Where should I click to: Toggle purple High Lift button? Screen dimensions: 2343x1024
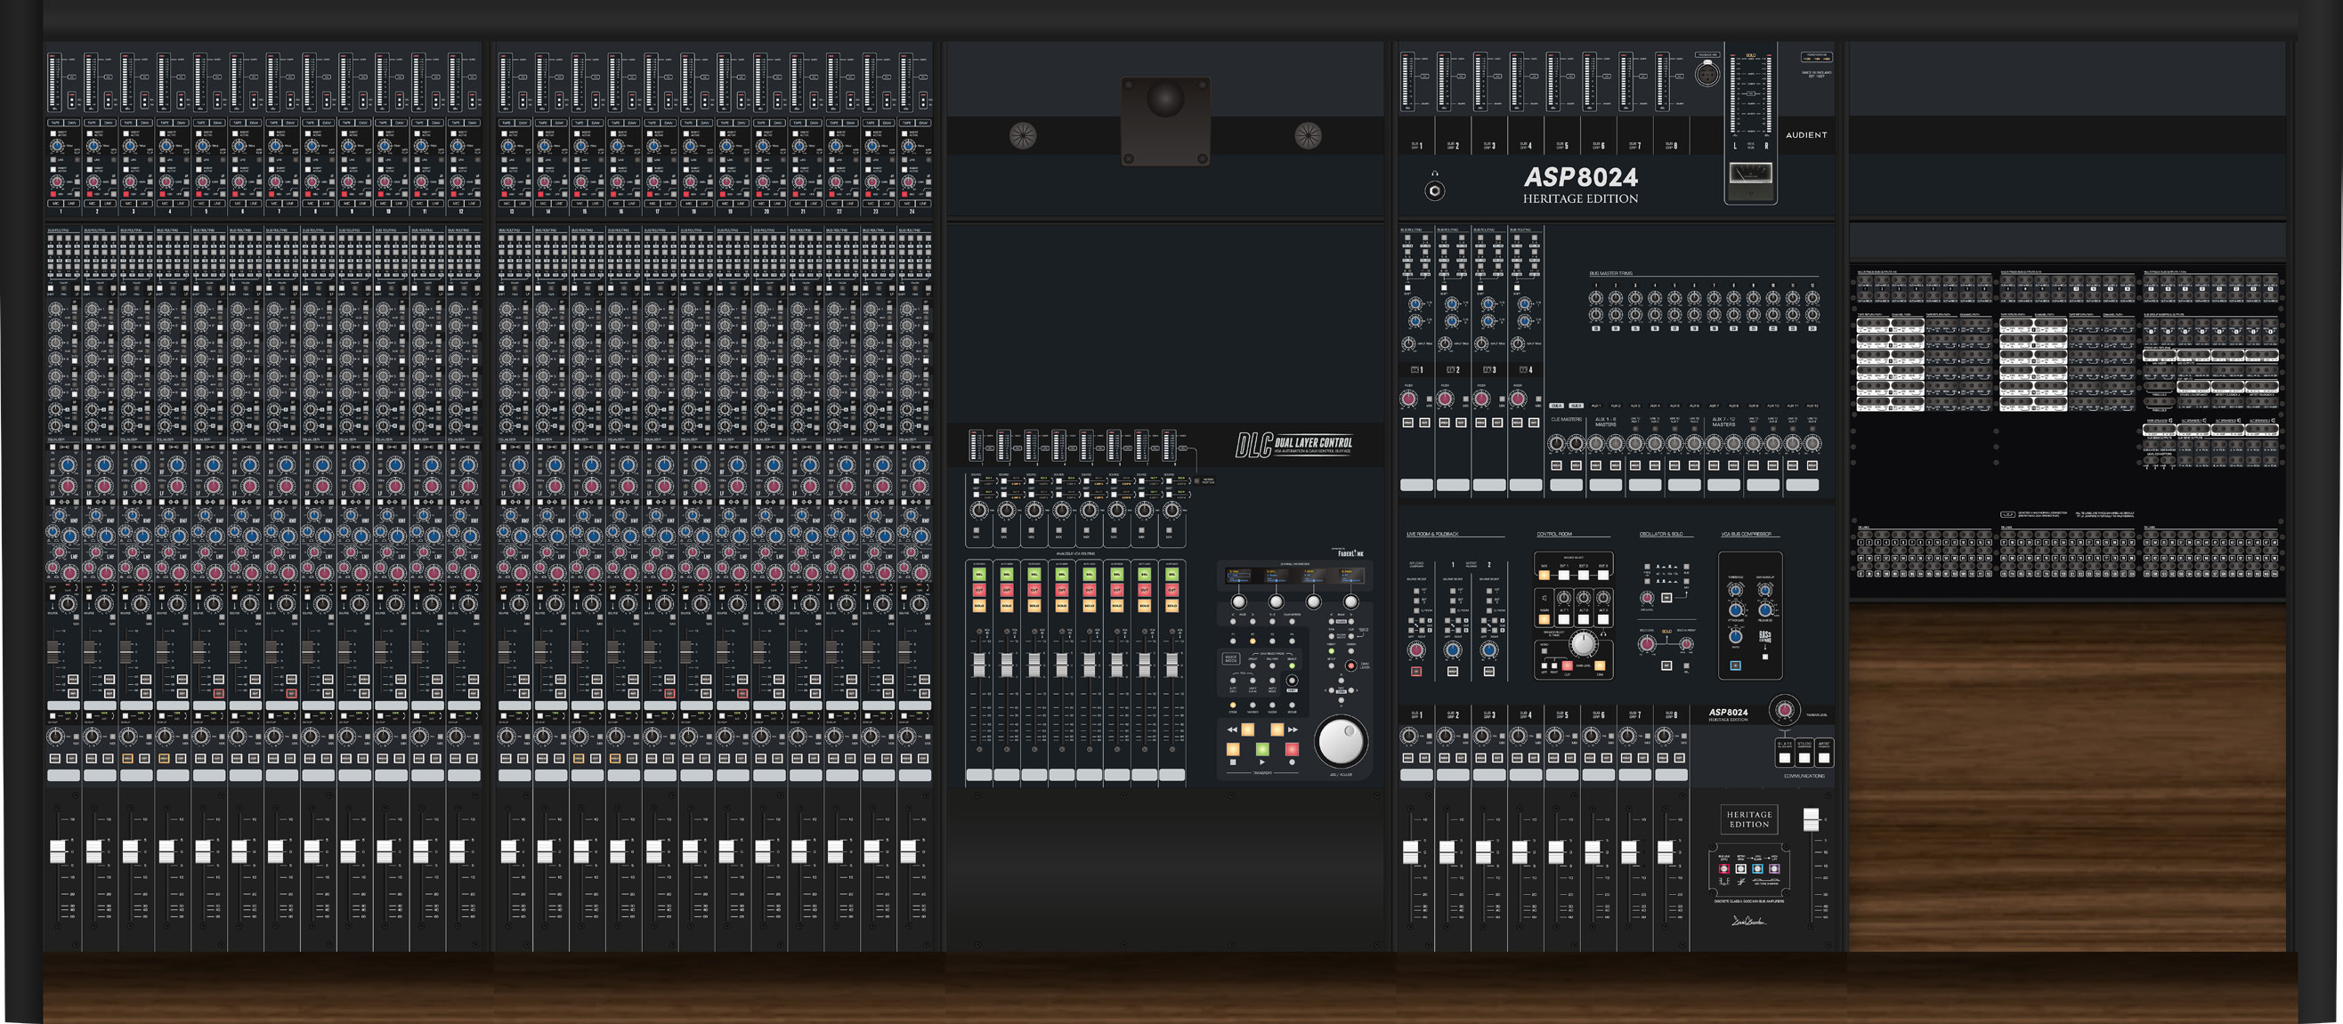[1775, 869]
